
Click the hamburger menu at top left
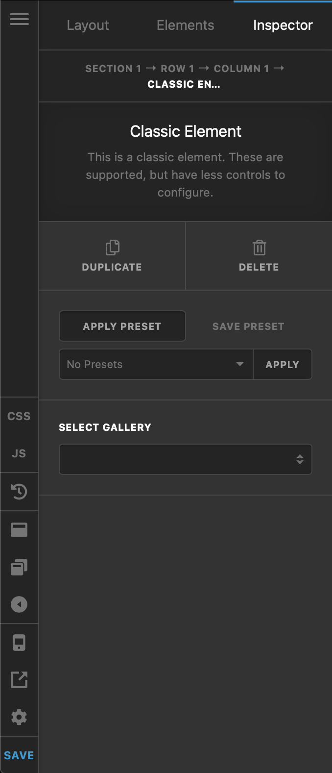[19, 20]
